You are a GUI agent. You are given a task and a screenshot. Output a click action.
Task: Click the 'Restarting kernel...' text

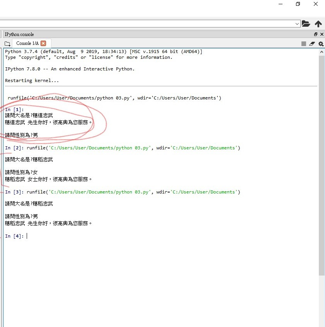(32, 80)
